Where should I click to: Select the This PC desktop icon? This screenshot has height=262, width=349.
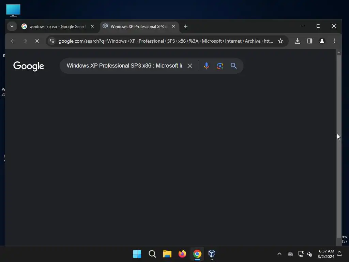[13, 11]
